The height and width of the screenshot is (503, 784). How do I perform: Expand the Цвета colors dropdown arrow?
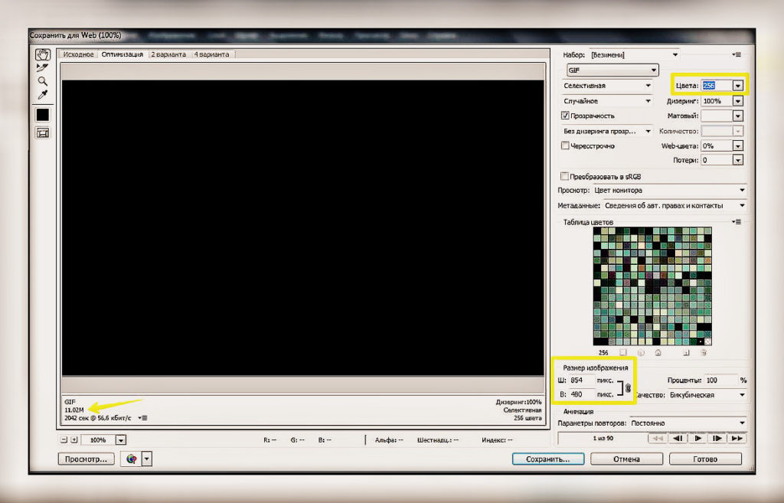pos(737,86)
